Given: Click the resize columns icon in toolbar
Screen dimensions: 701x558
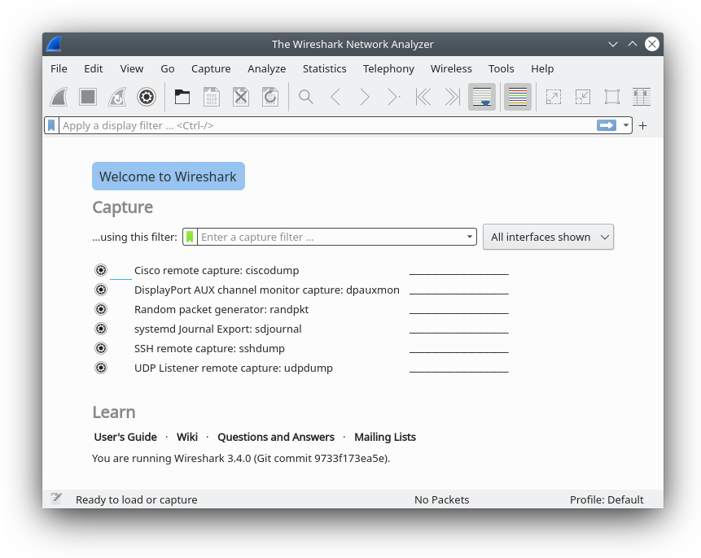Looking at the screenshot, I should pos(642,97).
